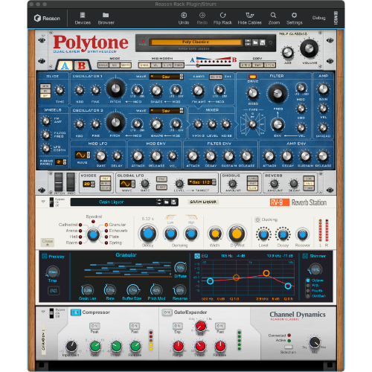Save Polytone patch with disk icon
The image size is (372, 372).
click(263, 42)
